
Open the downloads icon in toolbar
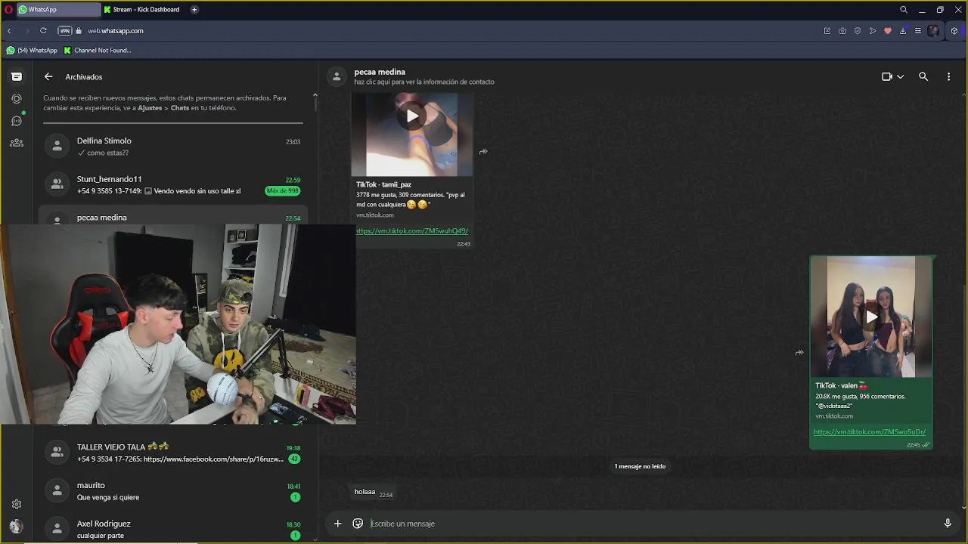(x=903, y=31)
